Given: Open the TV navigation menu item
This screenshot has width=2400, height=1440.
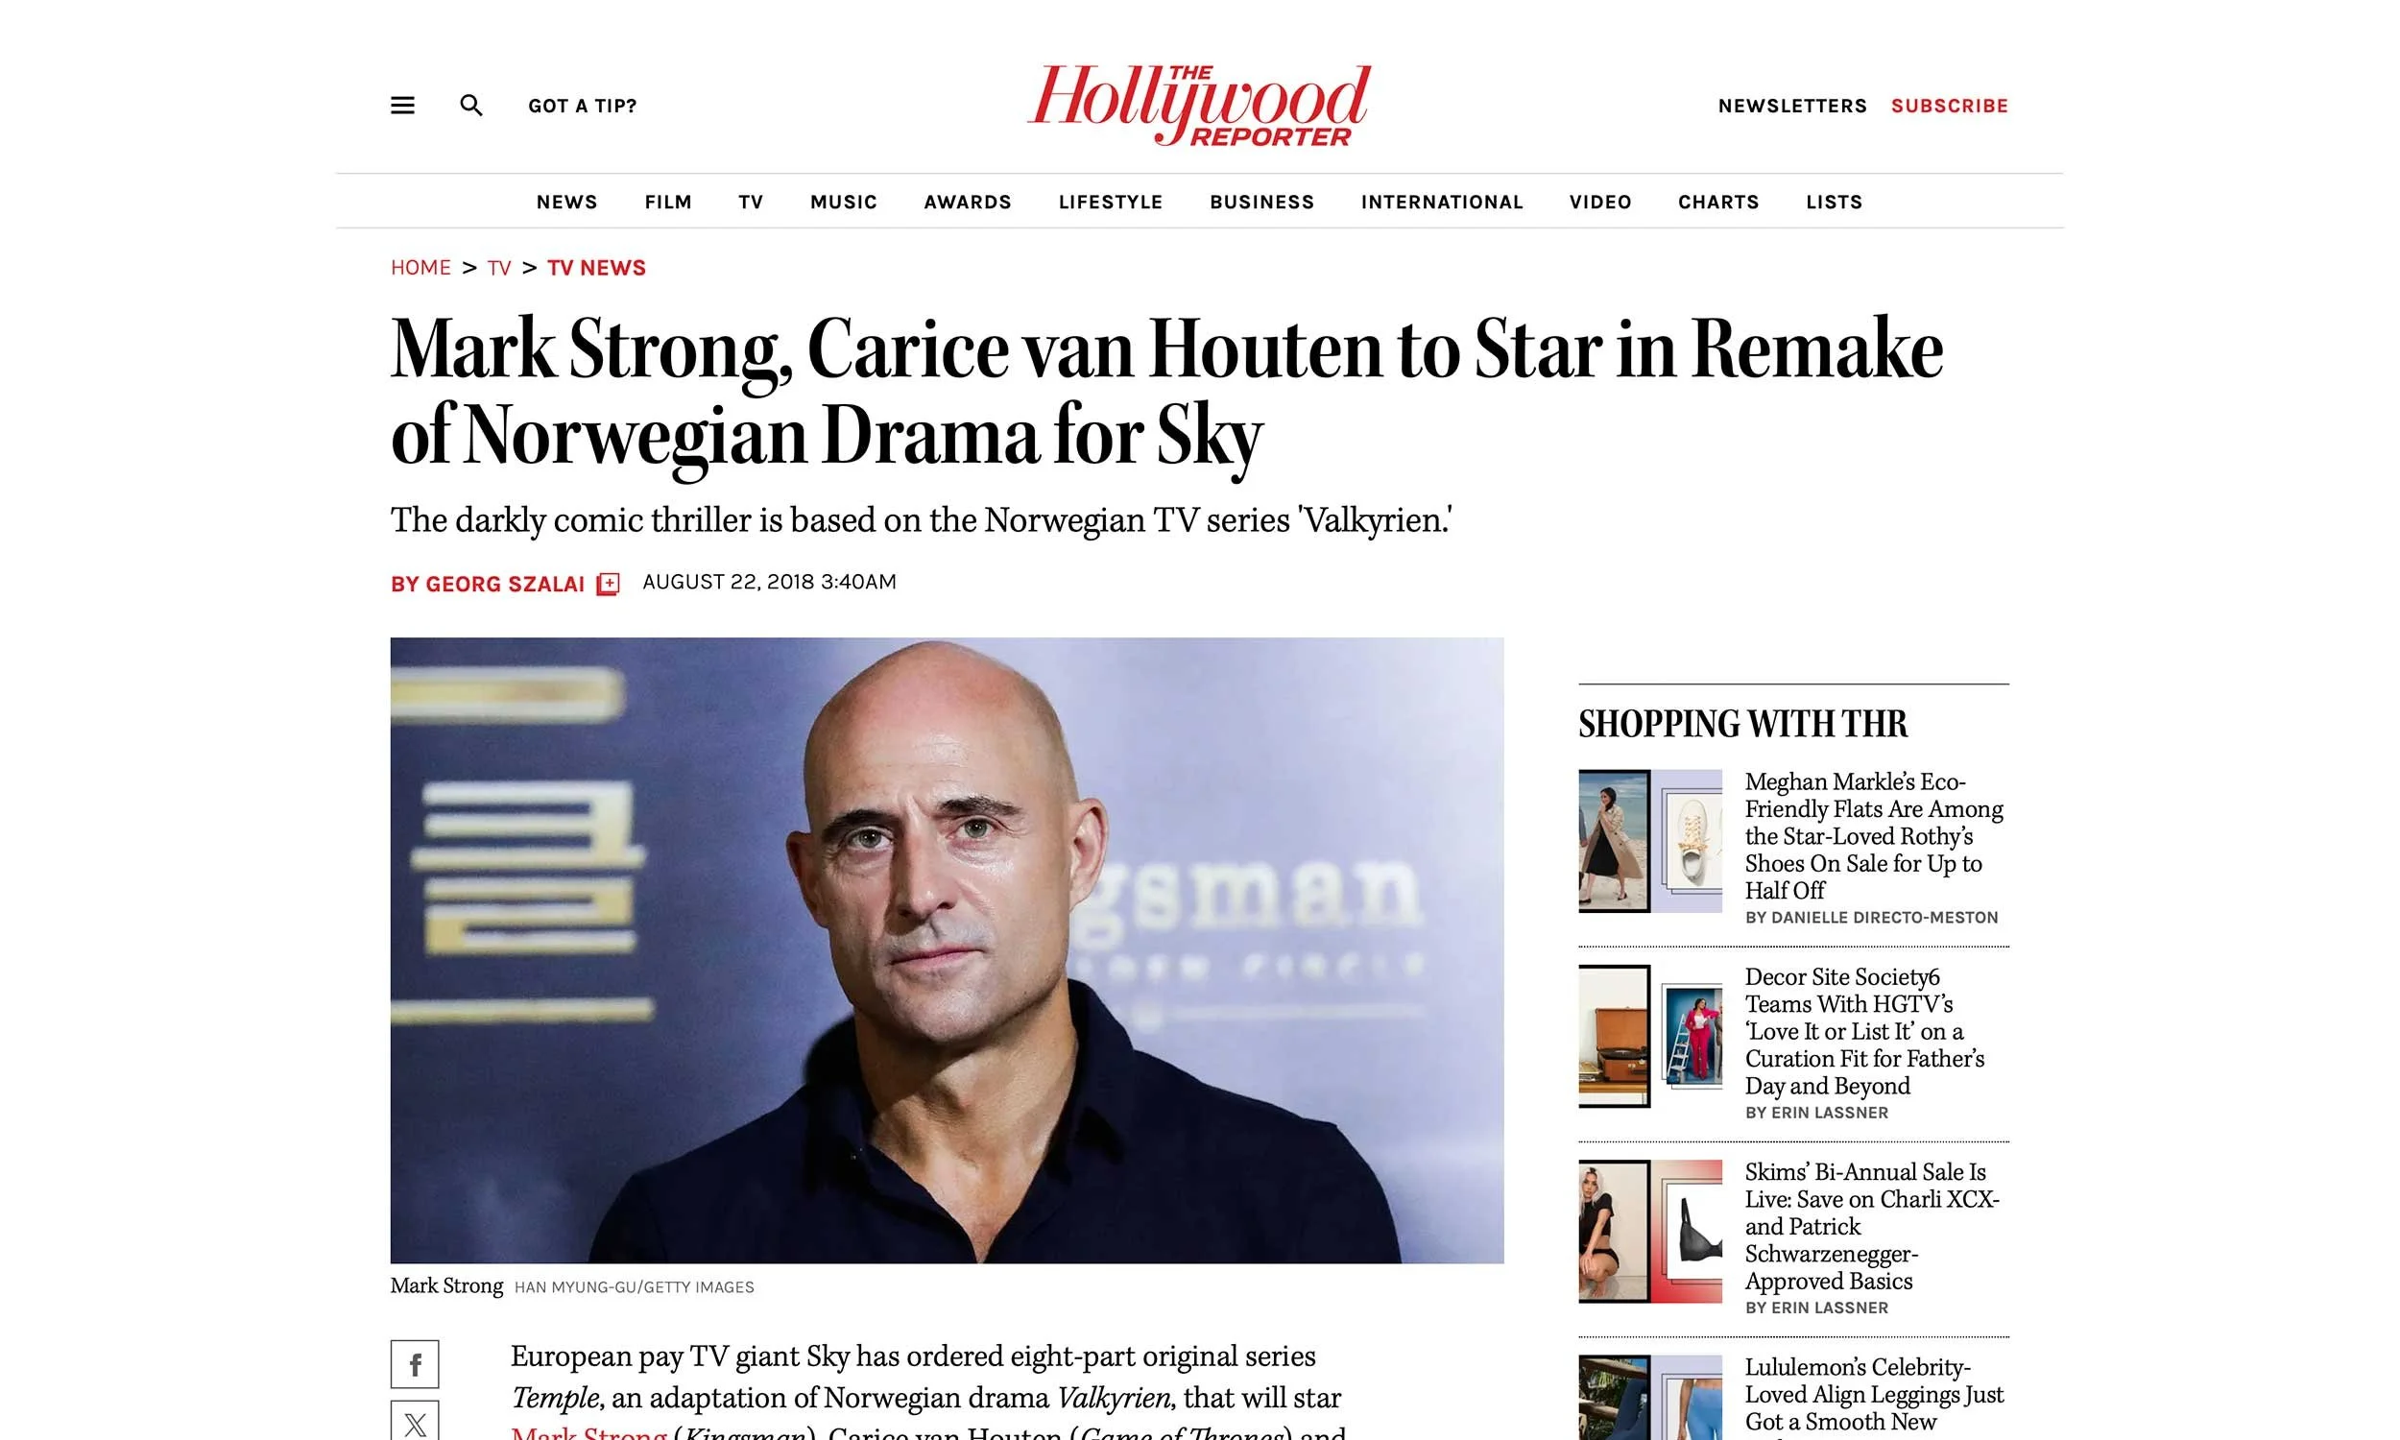Looking at the screenshot, I should coord(751,202).
